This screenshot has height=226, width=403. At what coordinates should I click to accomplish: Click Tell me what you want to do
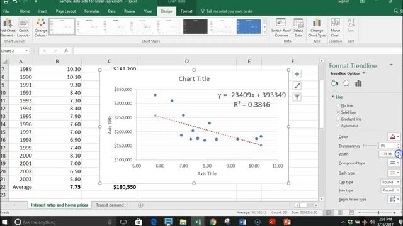tap(227, 11)
